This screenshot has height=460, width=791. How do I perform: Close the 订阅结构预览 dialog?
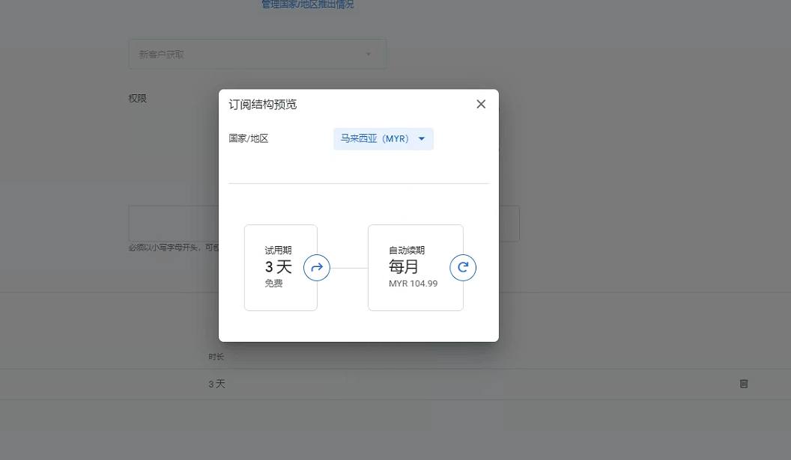[x=481, y=104]
